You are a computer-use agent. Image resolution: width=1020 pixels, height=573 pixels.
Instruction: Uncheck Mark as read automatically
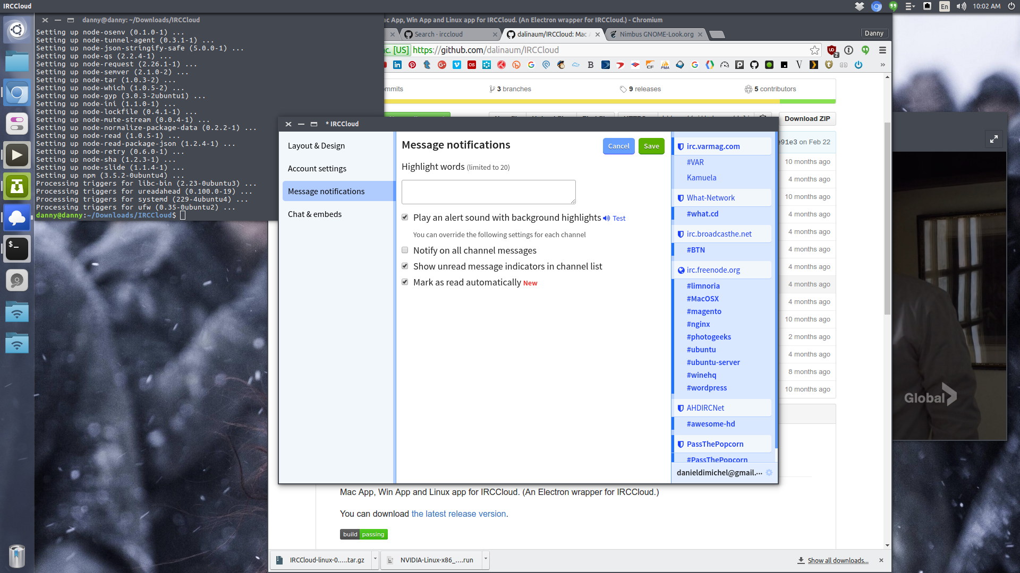click(405, 282)
